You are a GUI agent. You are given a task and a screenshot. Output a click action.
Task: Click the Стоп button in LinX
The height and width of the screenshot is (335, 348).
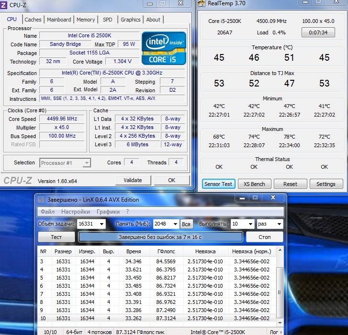point(265,237)
